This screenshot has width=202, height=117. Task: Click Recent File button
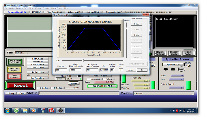point(38,62)
